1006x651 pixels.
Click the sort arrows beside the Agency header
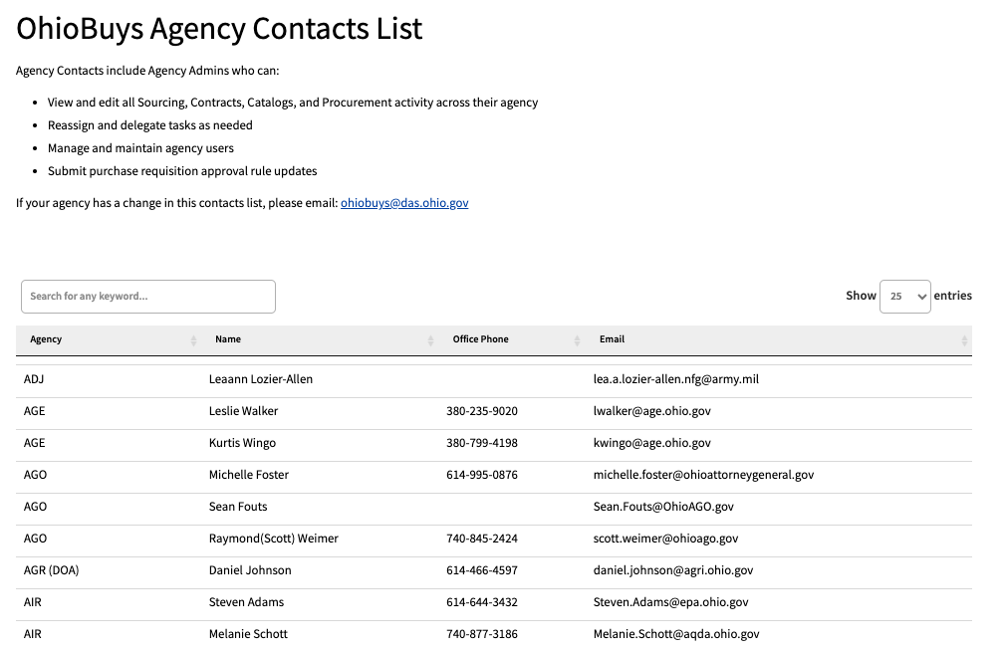pos(195,339)
